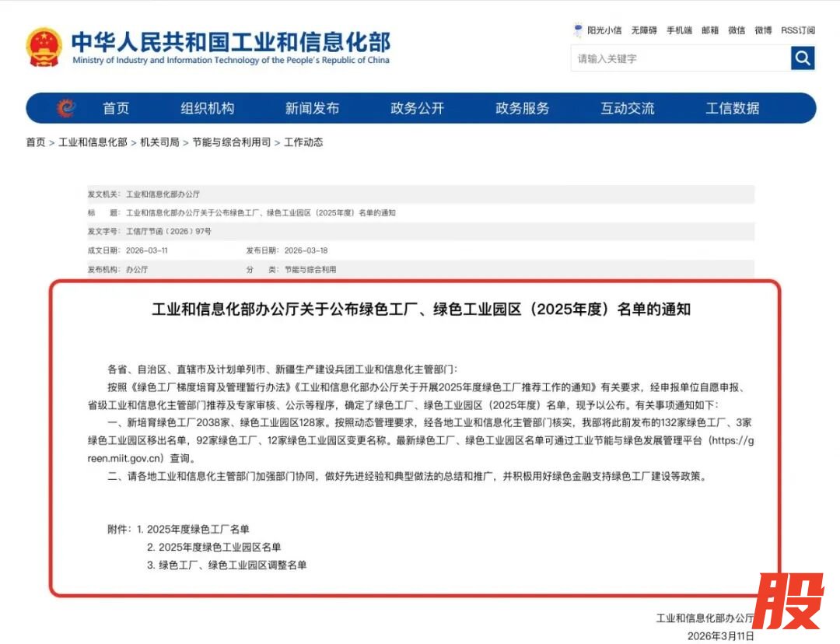
Task: Open the 手机端 mobile version link
Action: click(679, 30)
